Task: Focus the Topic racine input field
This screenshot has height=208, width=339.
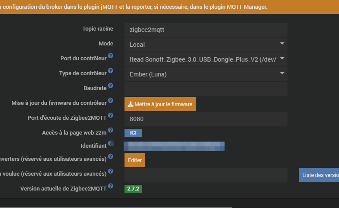Action: (x=206, y=30)
